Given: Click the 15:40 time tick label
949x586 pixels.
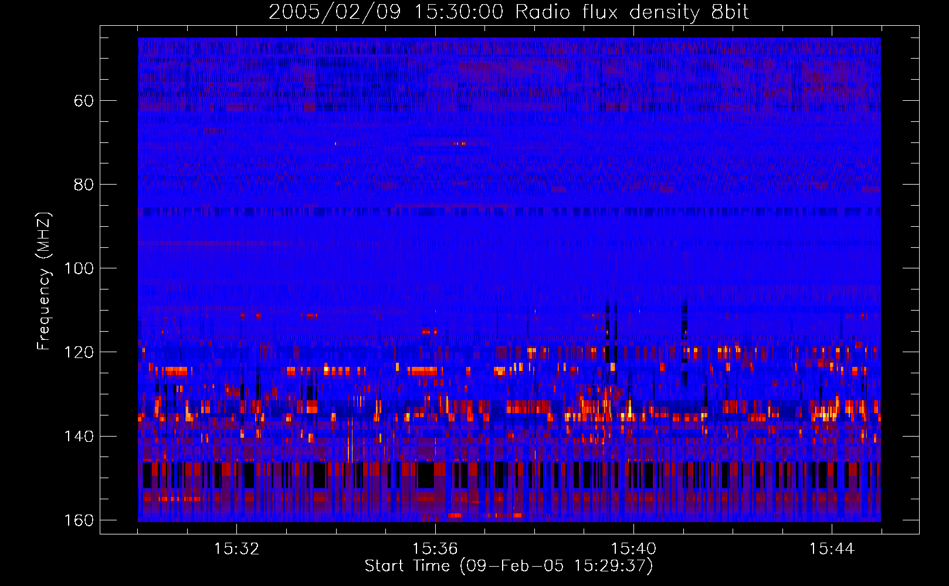Looking at the screenshot, I should tap(633, 549).
